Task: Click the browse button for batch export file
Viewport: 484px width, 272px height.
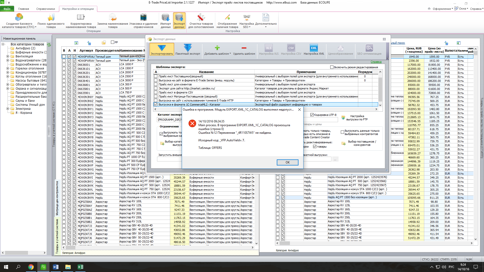Action: tap(335, 159)
